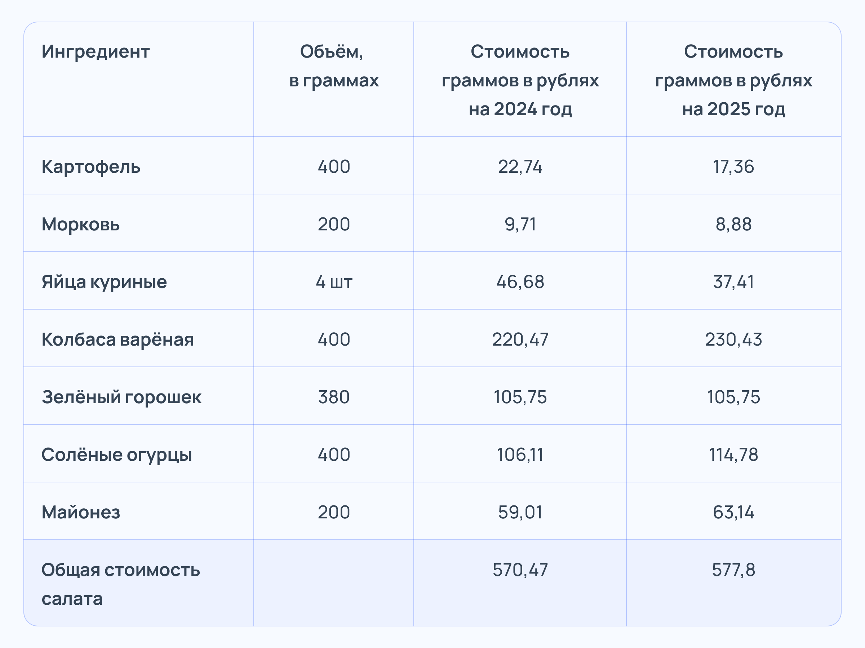Select the 'Морковь' row label
This screenshot has width=865, height=648.
(x=81, y=224)
